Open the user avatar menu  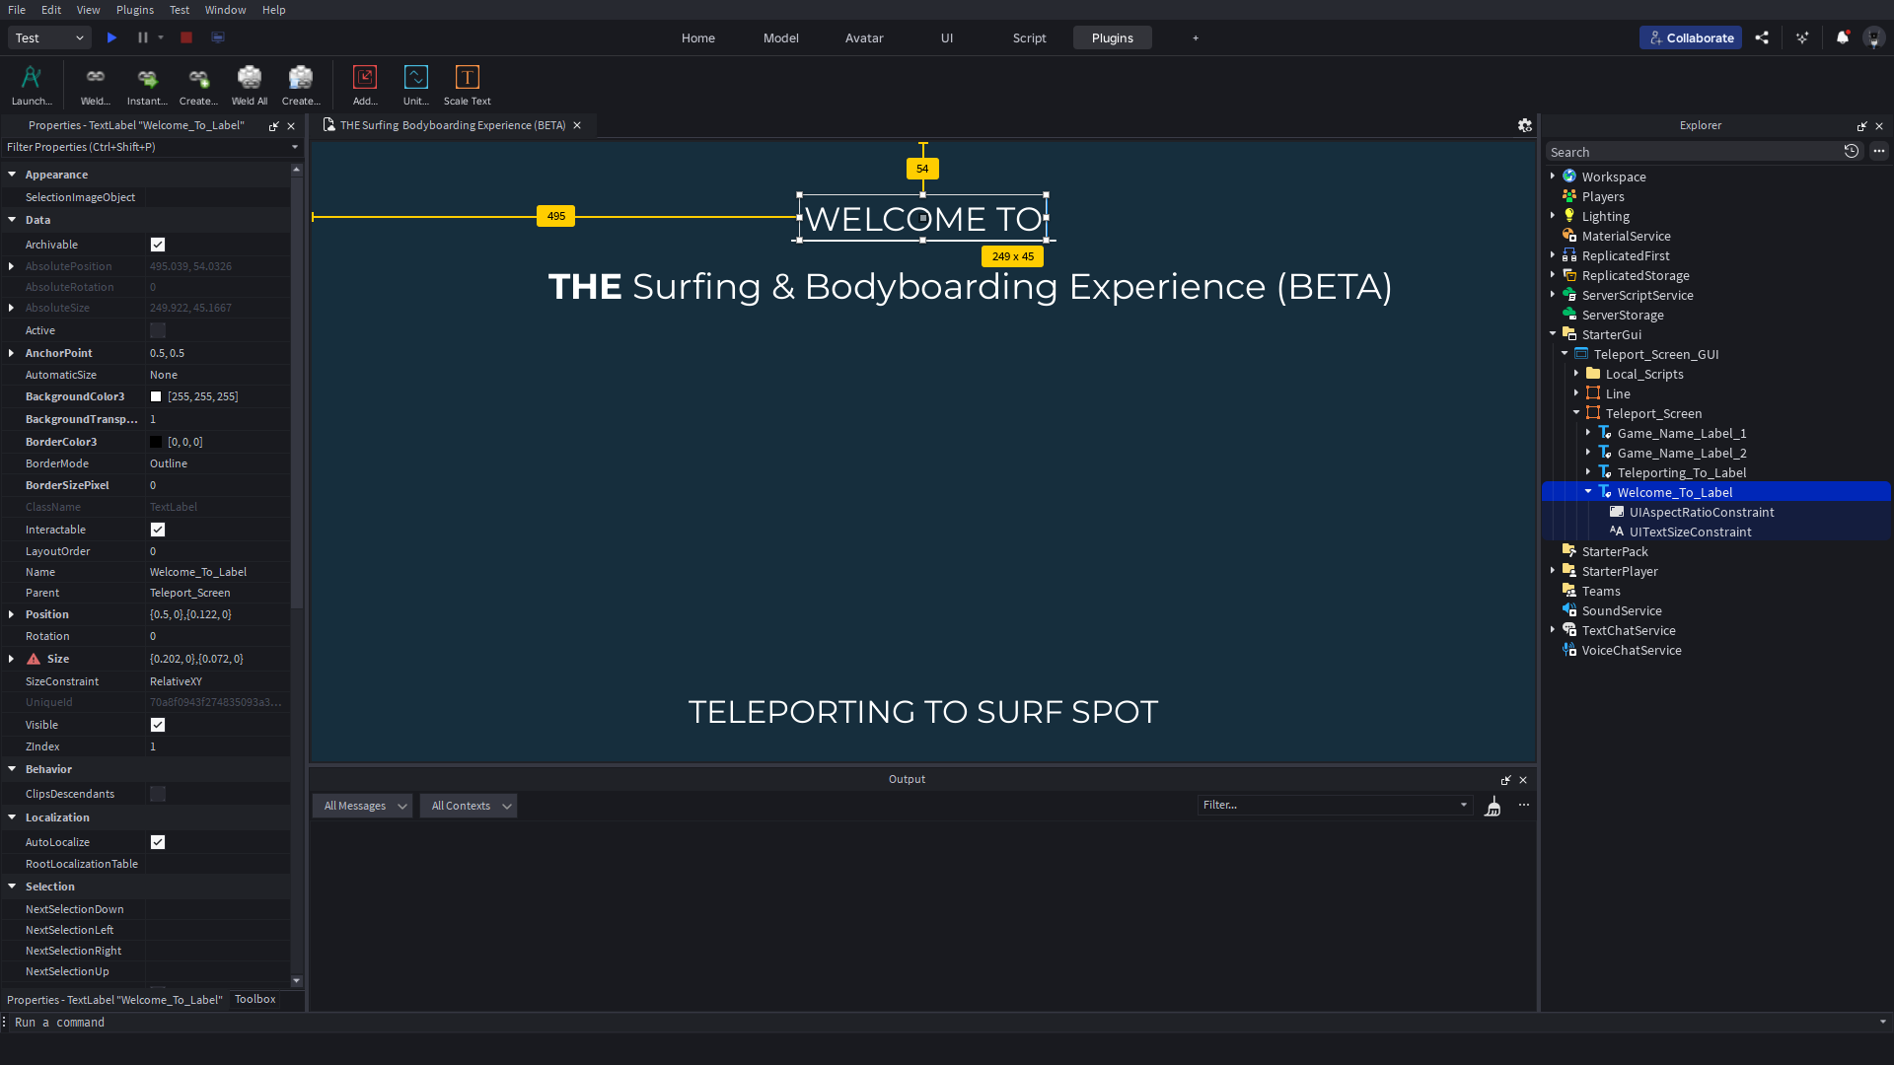(1874, 37)
